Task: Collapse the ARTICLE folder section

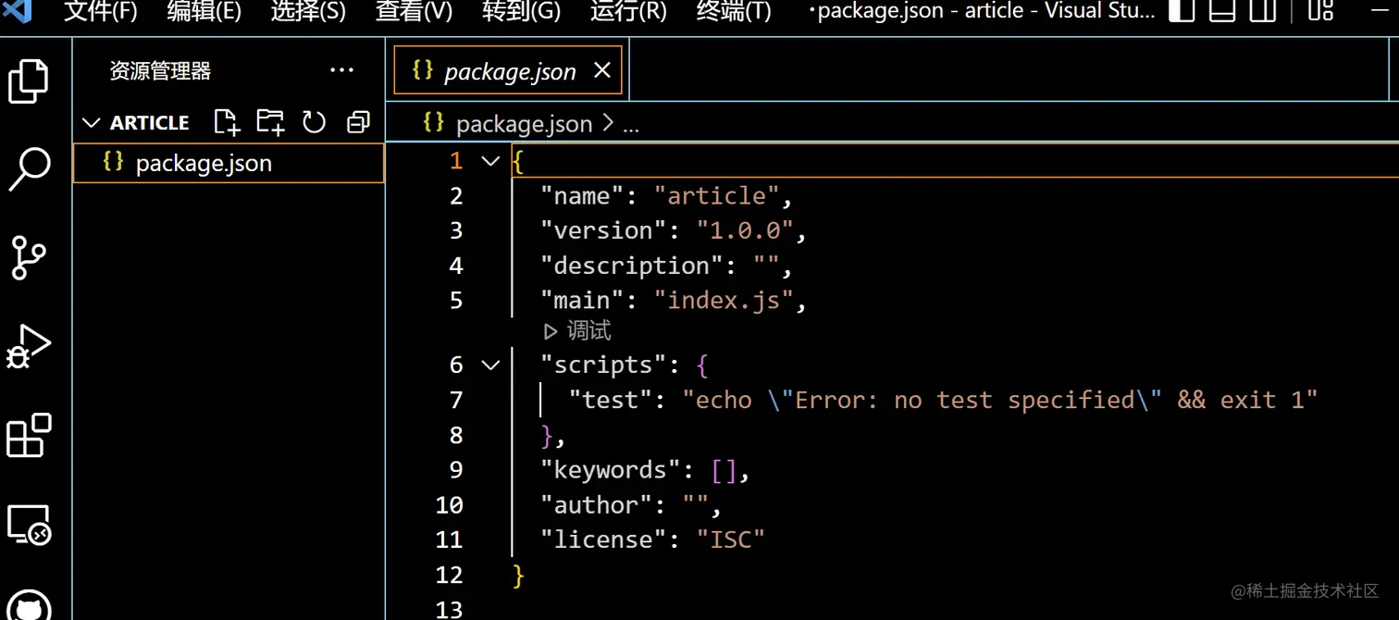Action: coord(91,122)
